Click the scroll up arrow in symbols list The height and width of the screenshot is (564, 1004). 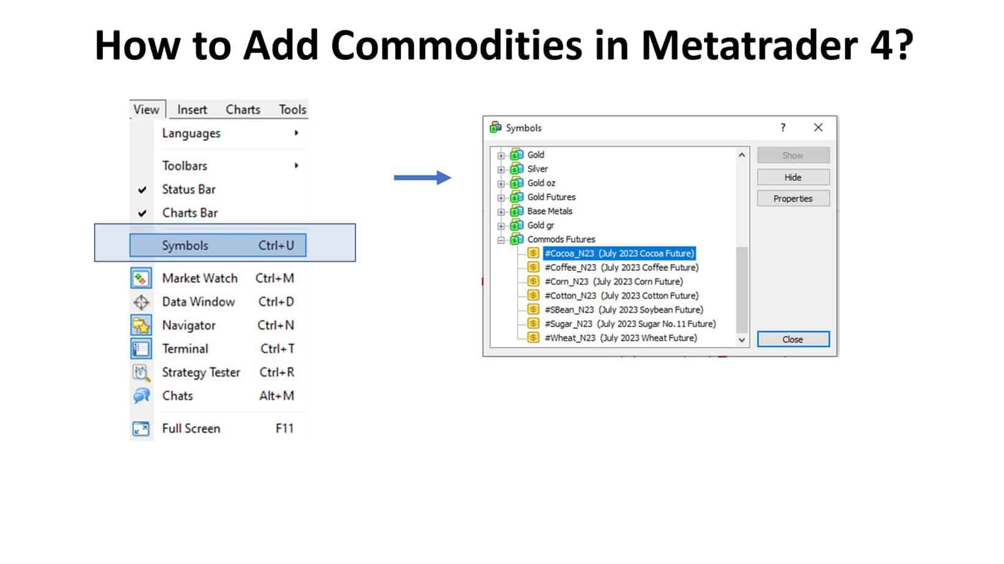tap(742, 155)
